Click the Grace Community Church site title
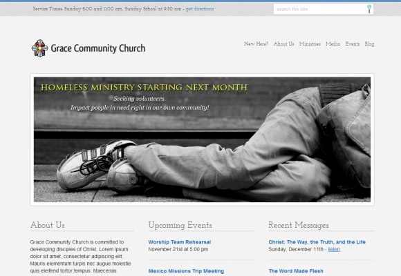 (x=98, y=48)
